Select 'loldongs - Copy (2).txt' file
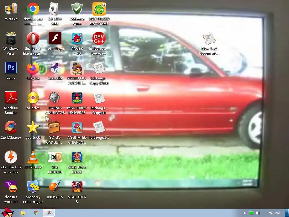The image size is (289, 217). click(99, 68)
